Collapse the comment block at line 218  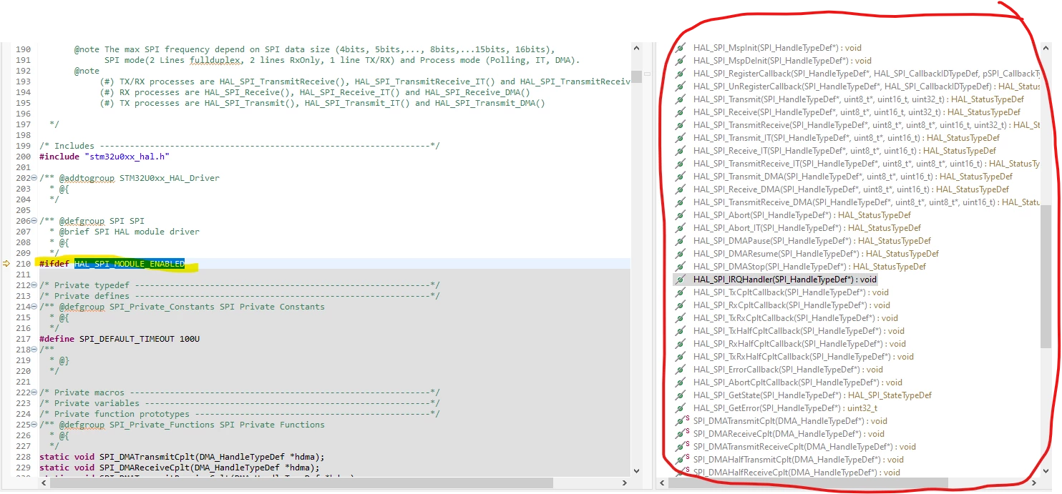(x=34, y=350)
